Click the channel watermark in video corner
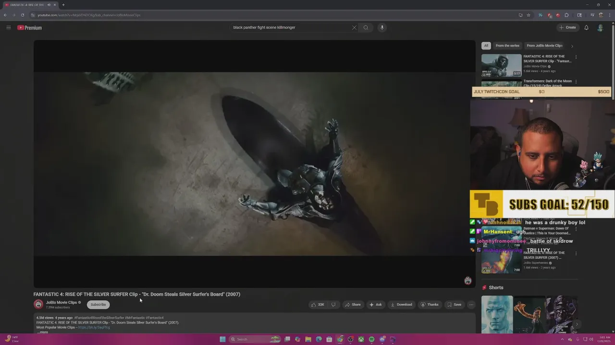This screenshot has height=345, width=615. (x=468, y=281)
